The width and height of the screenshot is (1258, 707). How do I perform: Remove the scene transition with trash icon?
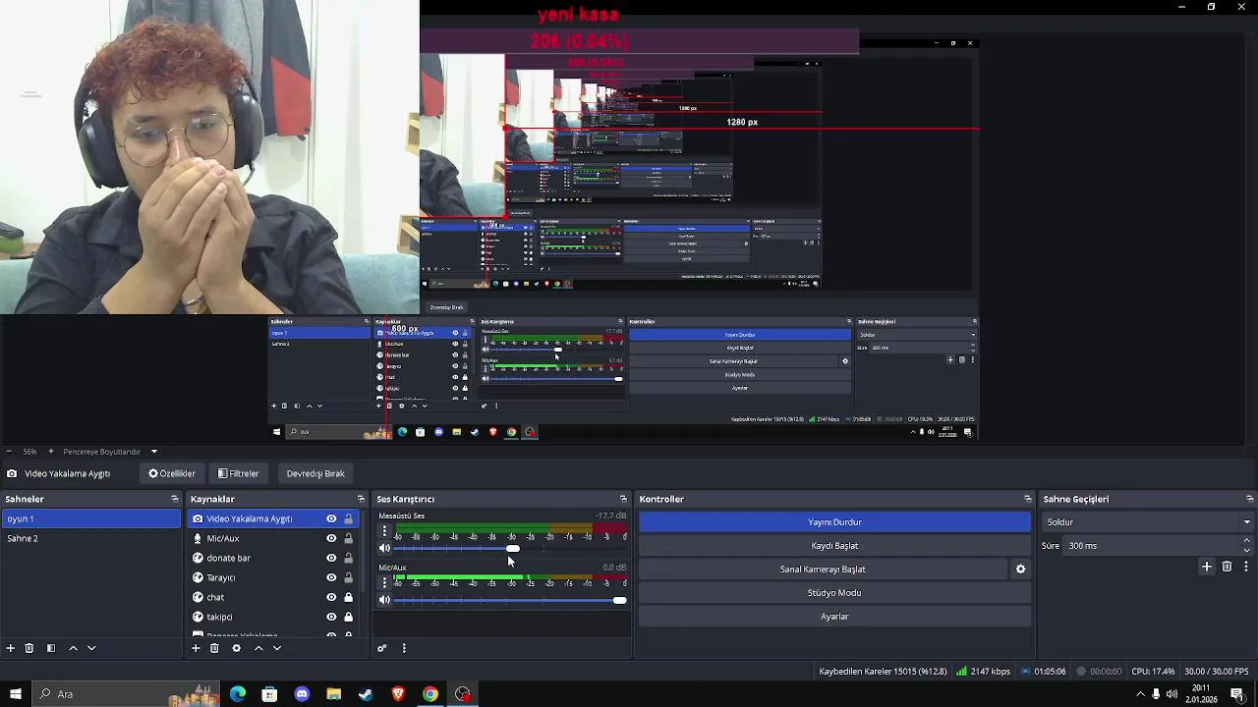click(1227, 567)
